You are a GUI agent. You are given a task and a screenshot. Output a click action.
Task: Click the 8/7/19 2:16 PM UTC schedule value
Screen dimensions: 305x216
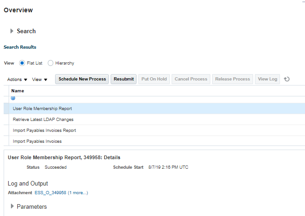[168, 167]
